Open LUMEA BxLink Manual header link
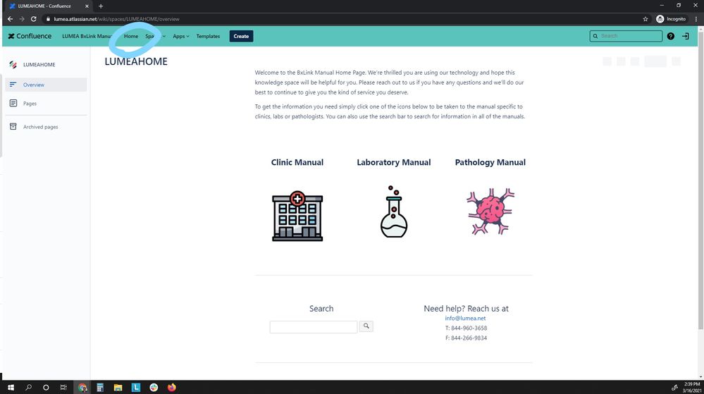 pyautogui.click(x=87, y=36)
